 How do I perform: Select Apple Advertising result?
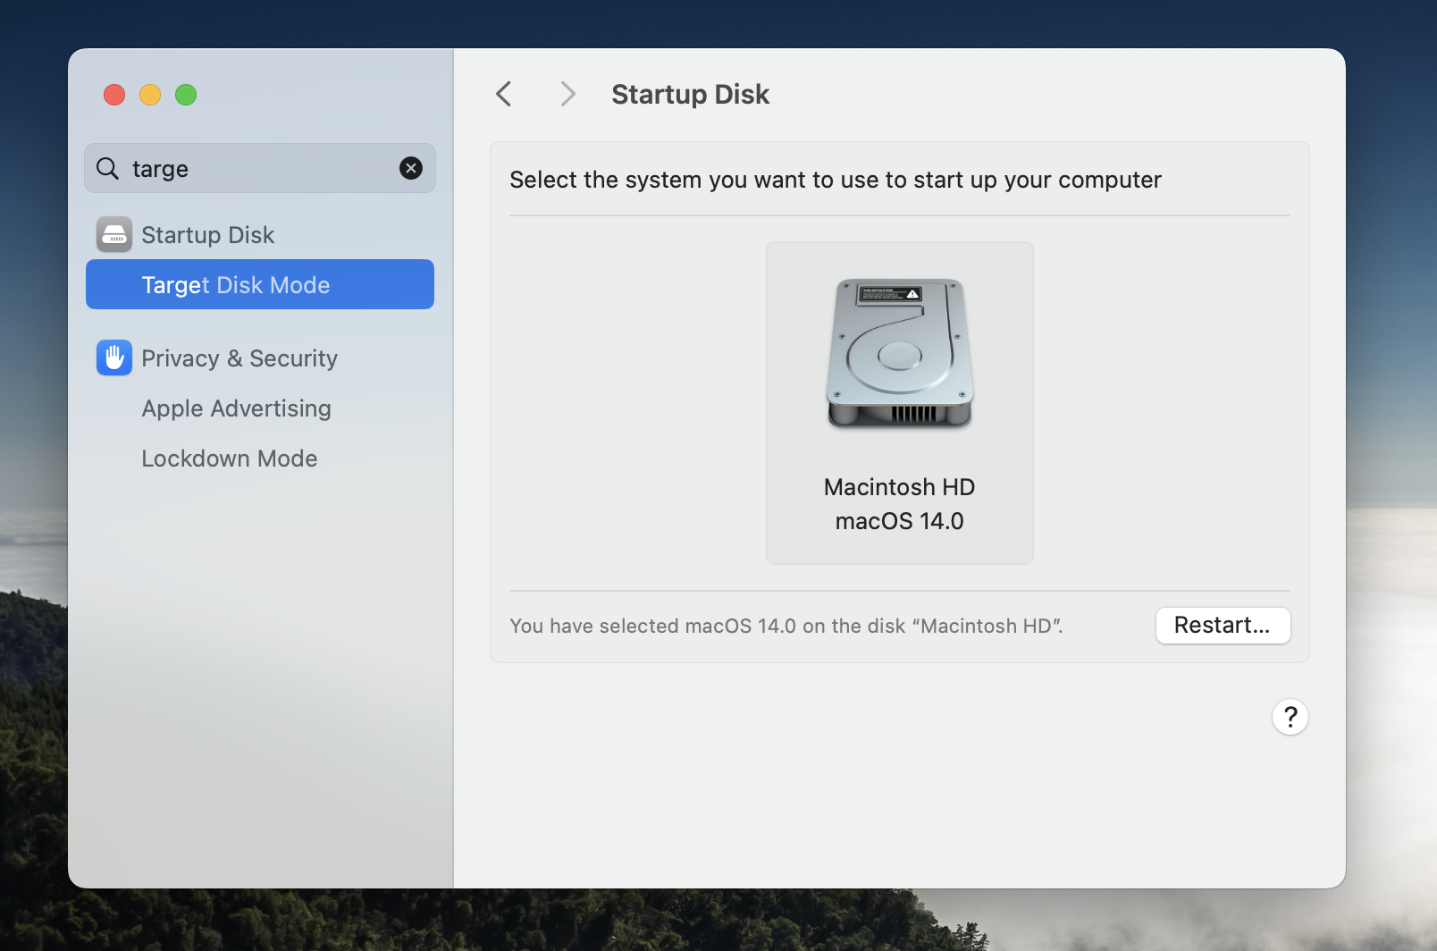coord(236,408)
